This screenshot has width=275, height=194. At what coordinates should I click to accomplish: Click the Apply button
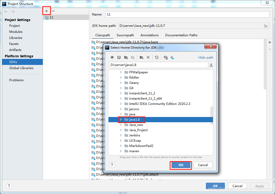point(260,186)
